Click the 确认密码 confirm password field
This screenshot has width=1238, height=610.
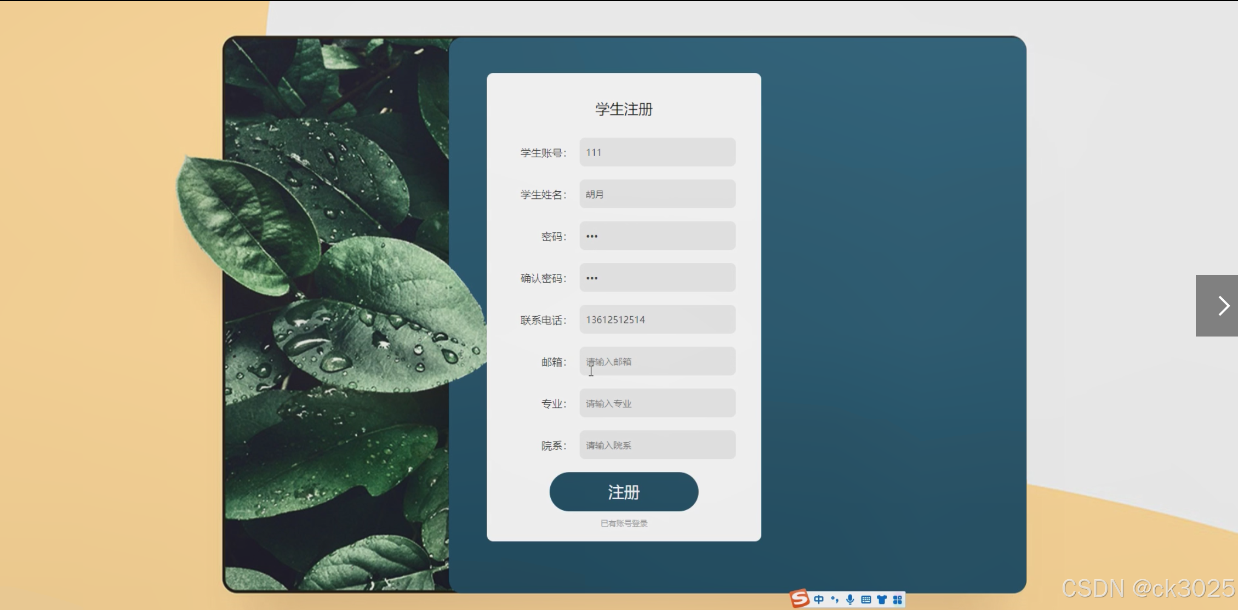[x=657, y=278]
